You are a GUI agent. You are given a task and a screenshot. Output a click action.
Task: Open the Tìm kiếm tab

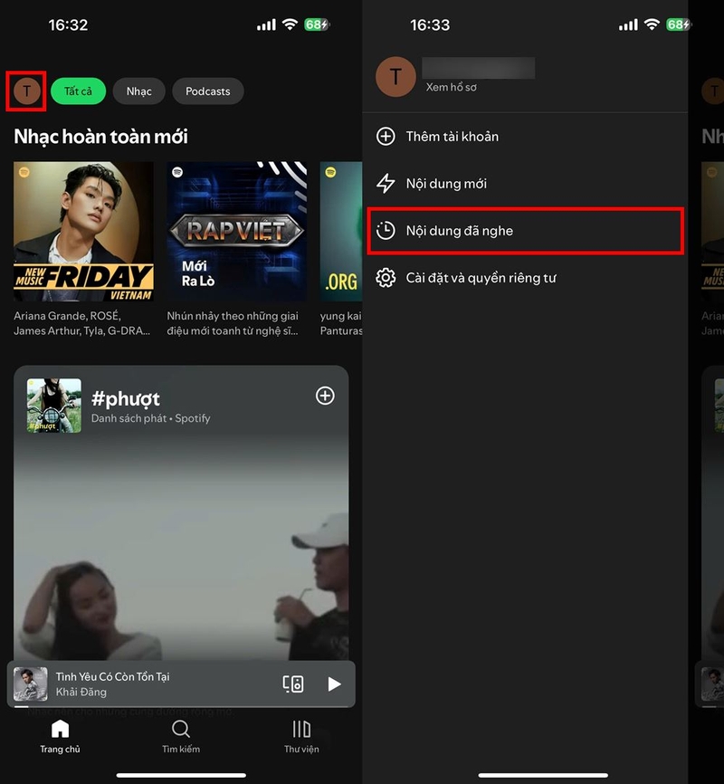click(x=181, y=737)
